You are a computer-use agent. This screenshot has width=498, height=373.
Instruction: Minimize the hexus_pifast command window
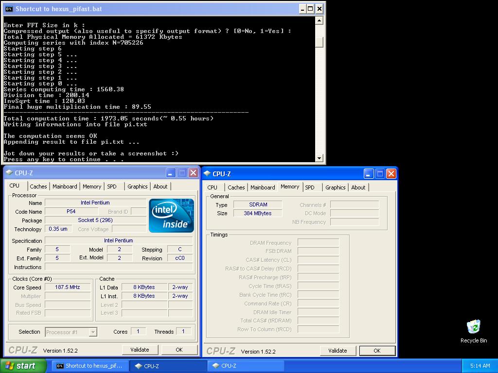pos(302,9)
